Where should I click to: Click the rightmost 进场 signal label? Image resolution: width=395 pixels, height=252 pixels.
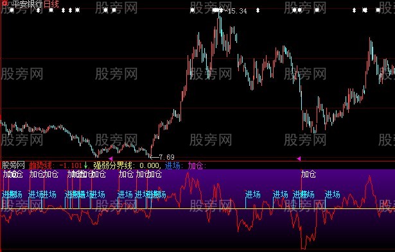click(x=333, y=194)
